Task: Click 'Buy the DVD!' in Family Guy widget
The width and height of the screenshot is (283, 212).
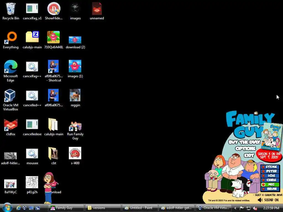Action: (x=244, y=142)
